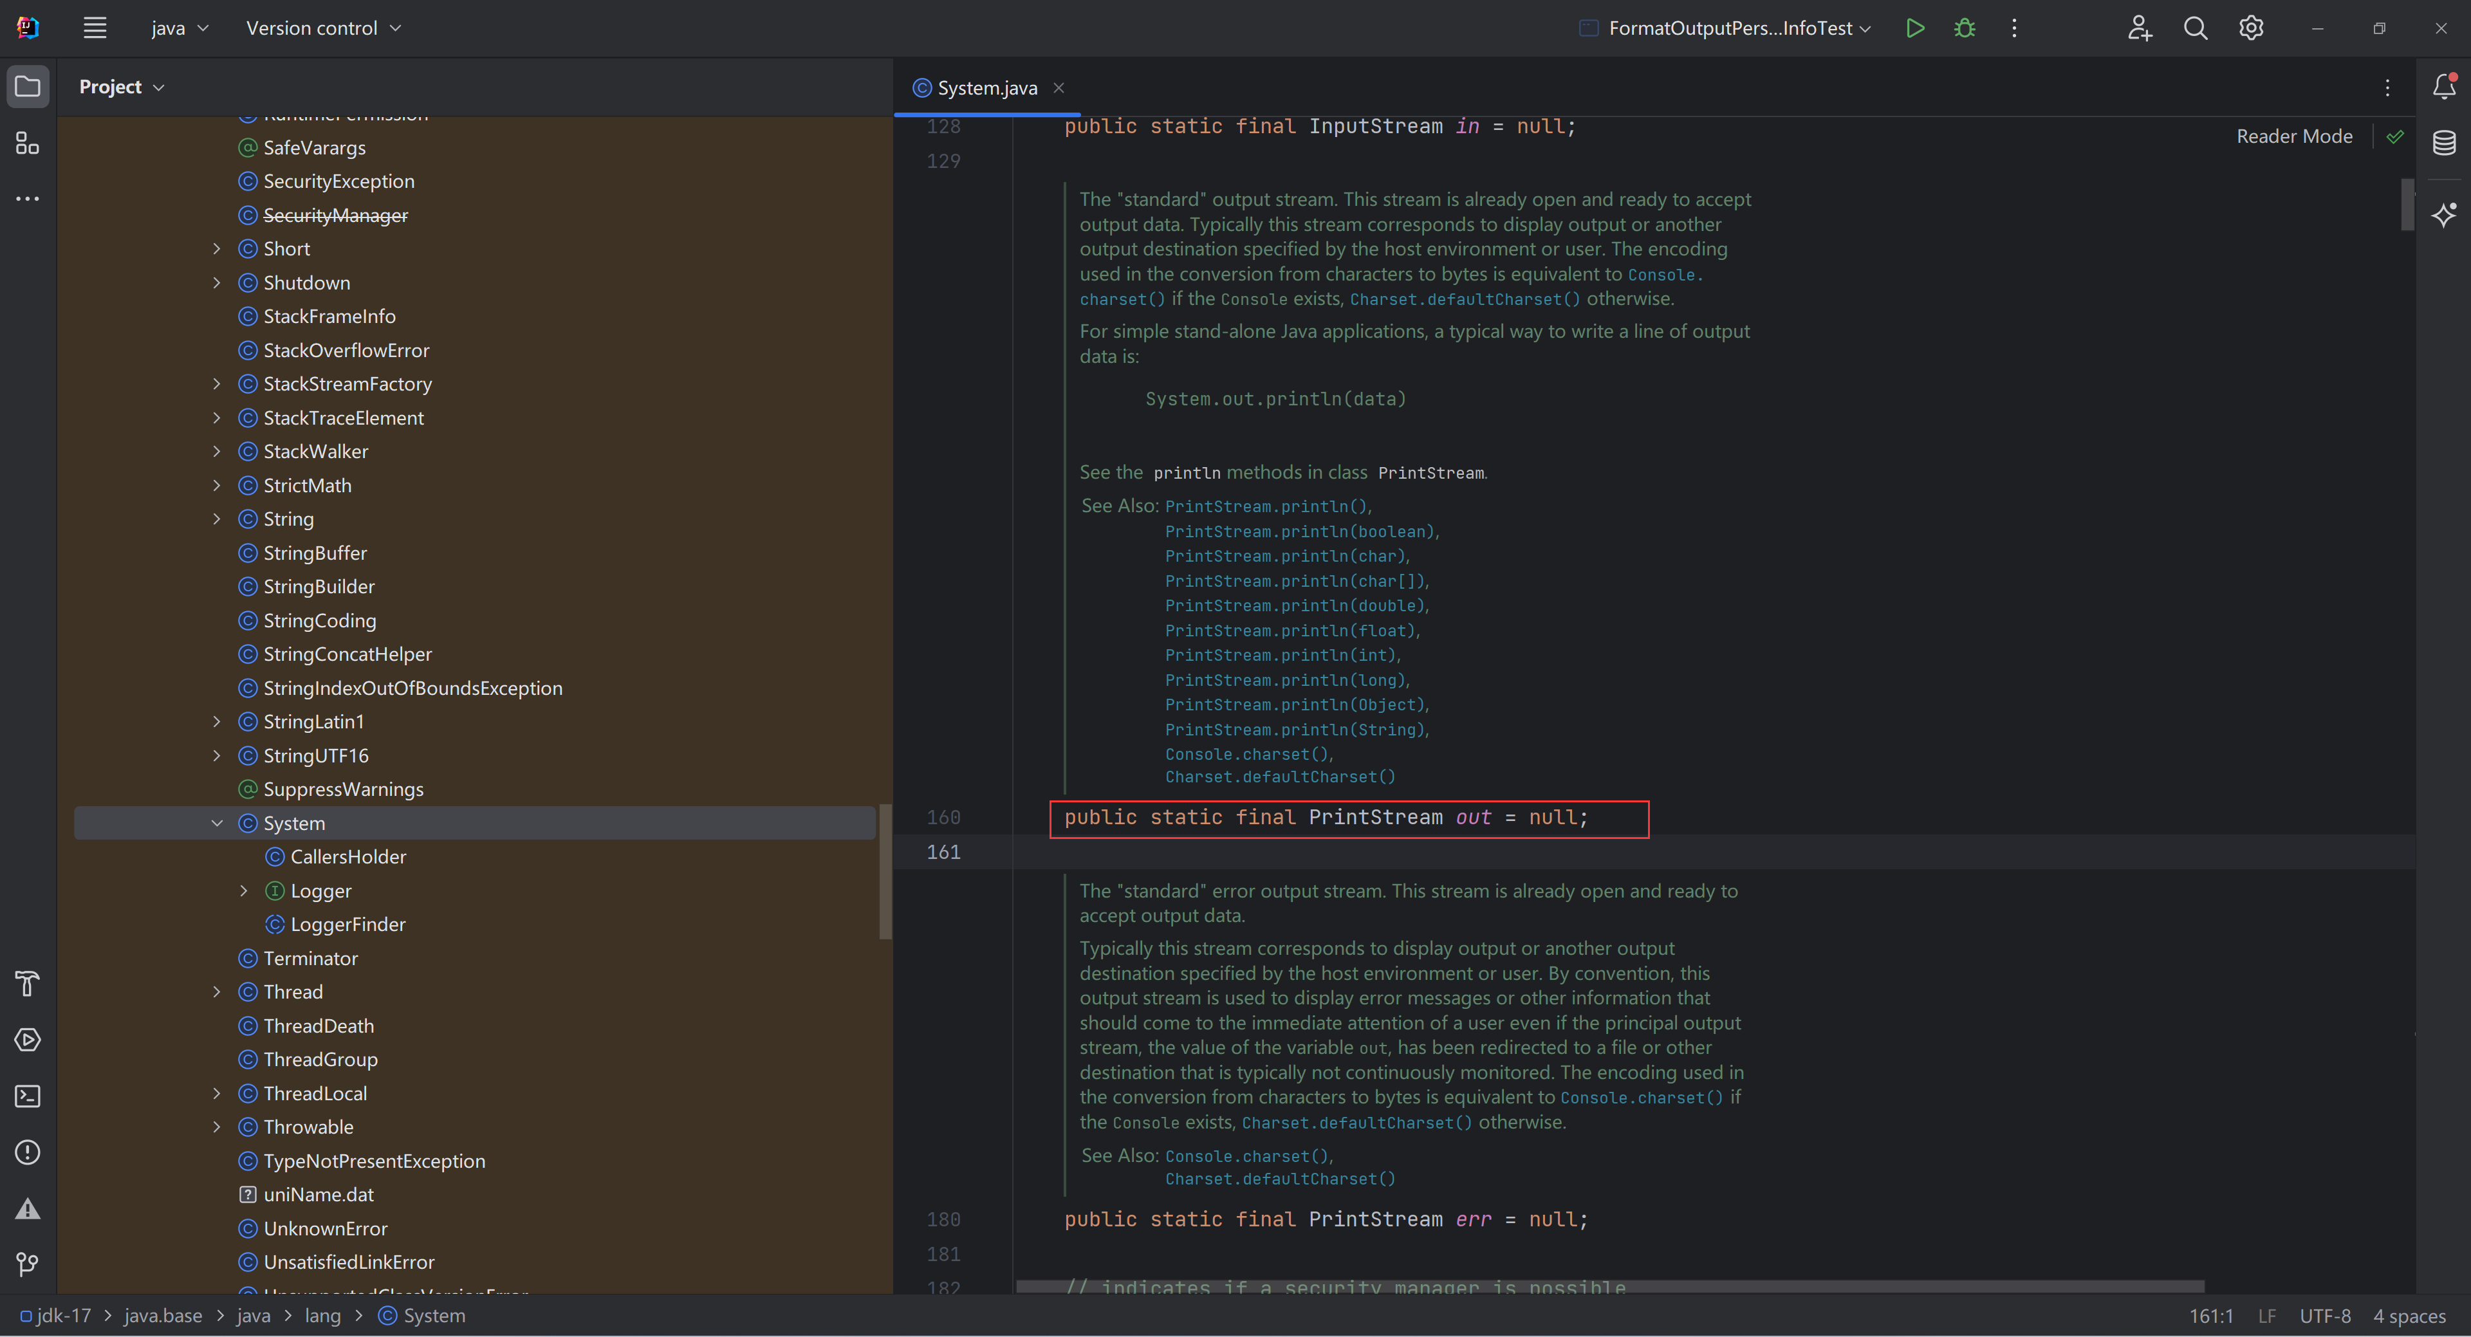Run FormatOutputPers...InfoTest with play button
This screenshot has height=1337, width=2471.
point(1914,28)
